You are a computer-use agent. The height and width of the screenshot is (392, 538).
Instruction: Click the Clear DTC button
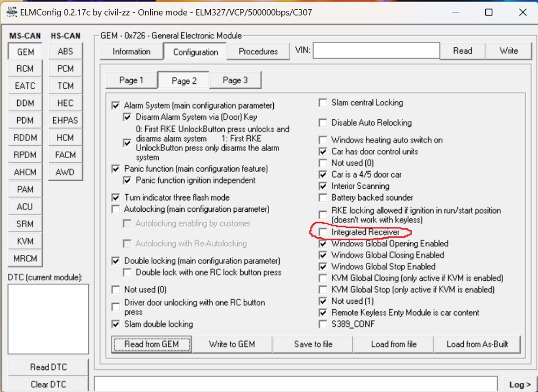click(x=48, y=384)
